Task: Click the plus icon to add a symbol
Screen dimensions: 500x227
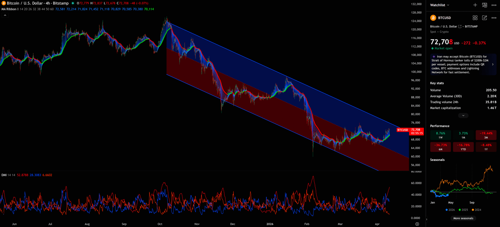Action: 475,5
